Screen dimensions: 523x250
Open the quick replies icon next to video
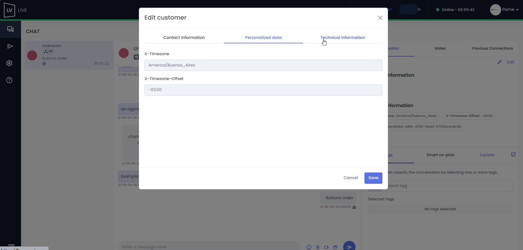[335, 247]
